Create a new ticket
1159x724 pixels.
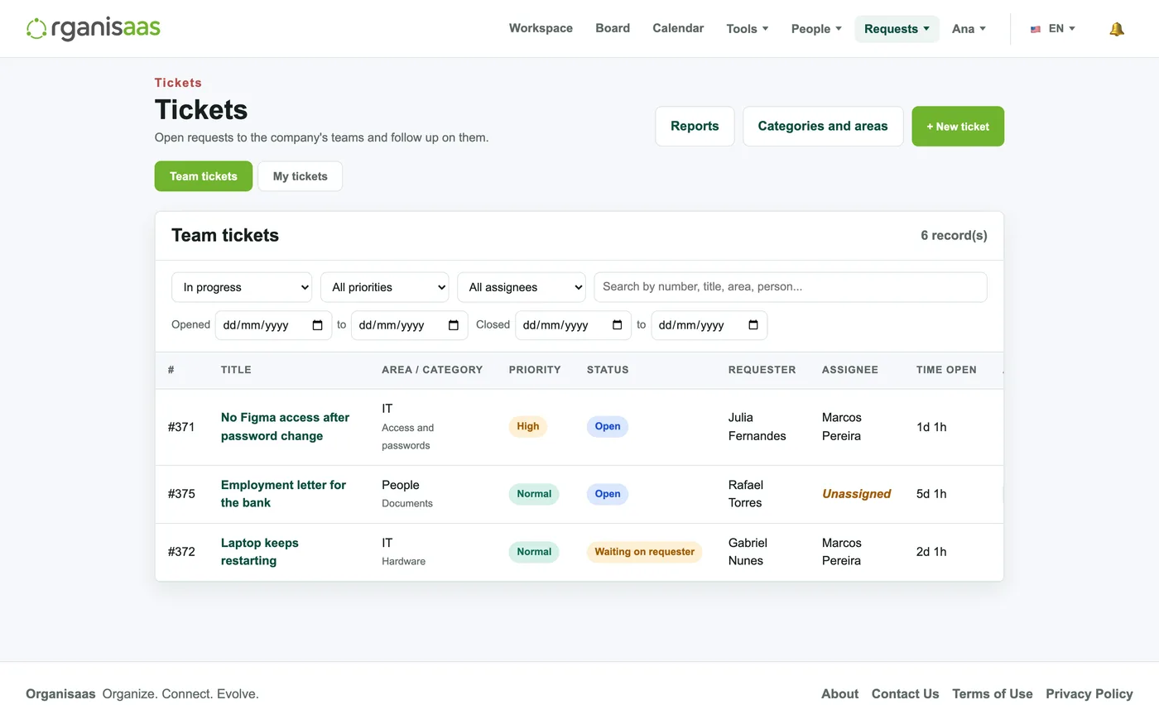(x=958, y=127)
